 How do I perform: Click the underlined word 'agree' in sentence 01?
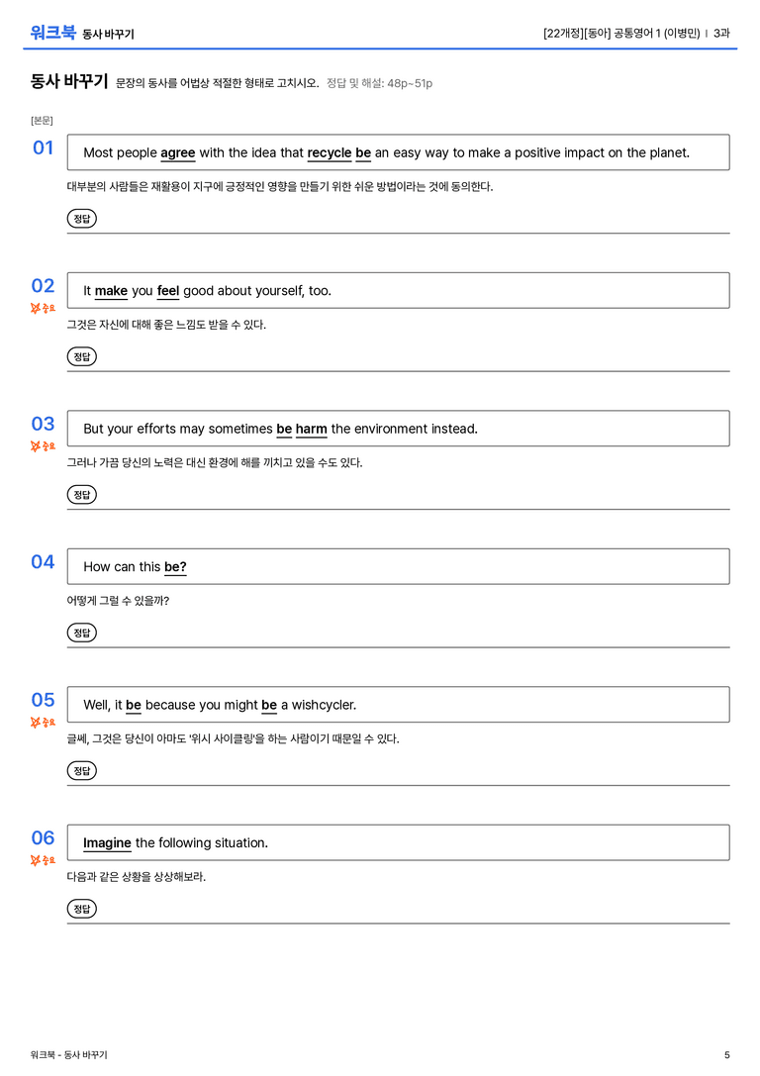tap(178, 153)
